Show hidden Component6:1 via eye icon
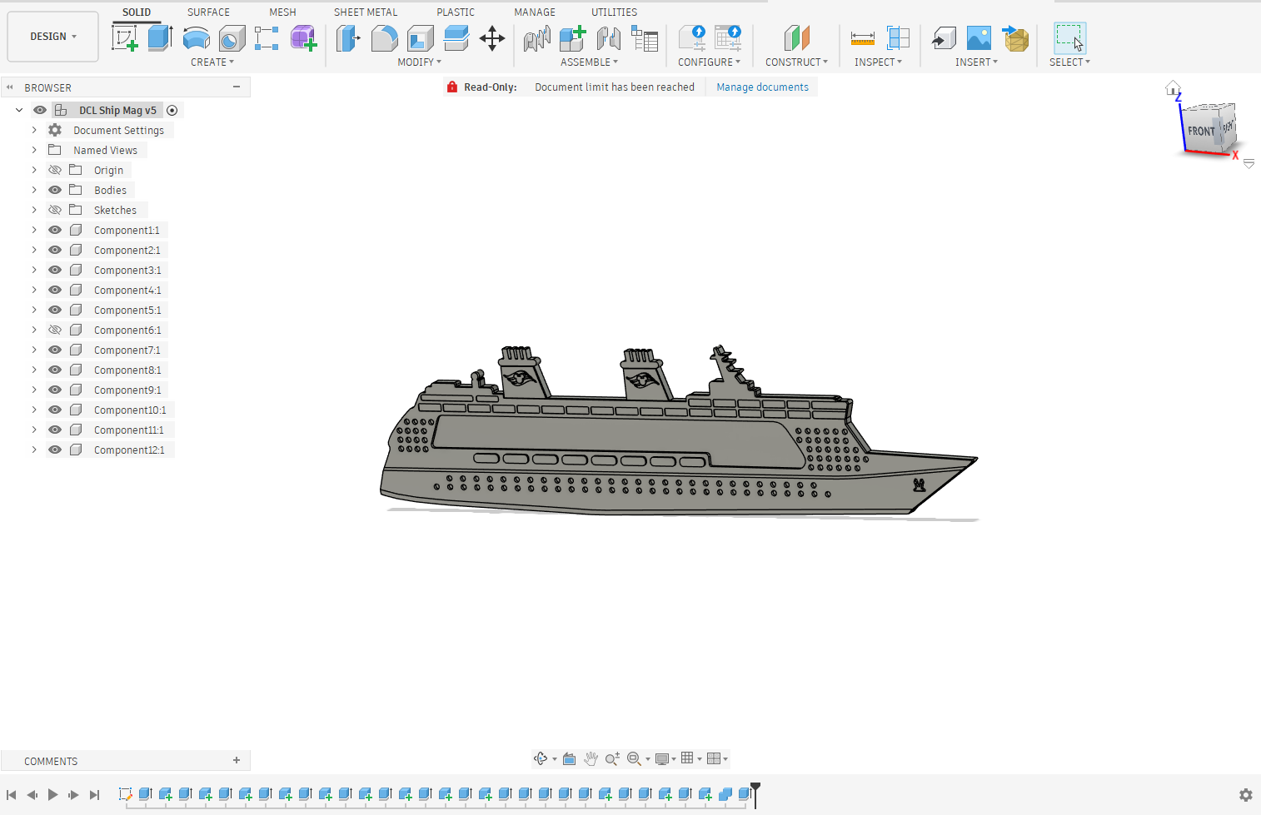The height and width of the screenshot is (815, 1261). (x=55, y=330)
